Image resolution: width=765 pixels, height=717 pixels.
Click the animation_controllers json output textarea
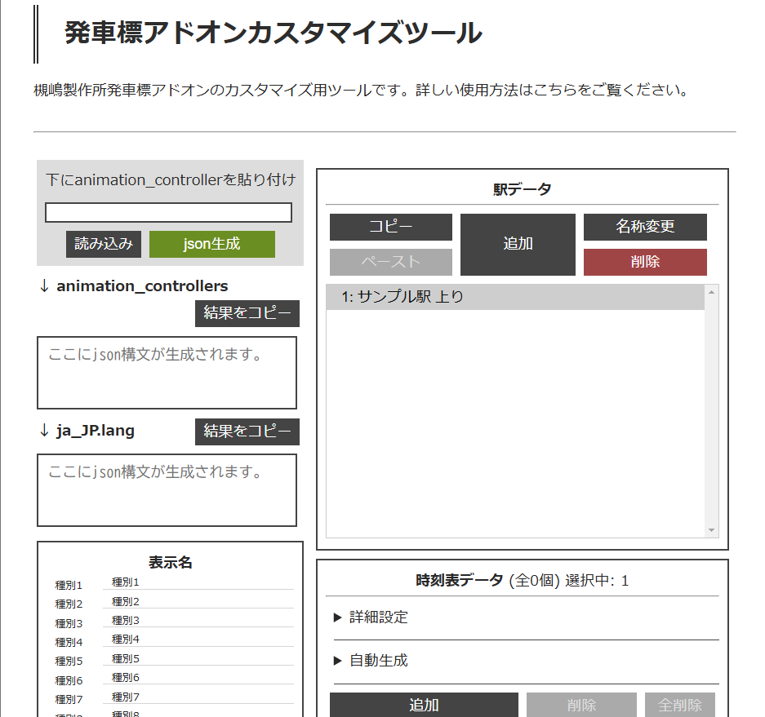pyautogui.click(x=167, y=373)
